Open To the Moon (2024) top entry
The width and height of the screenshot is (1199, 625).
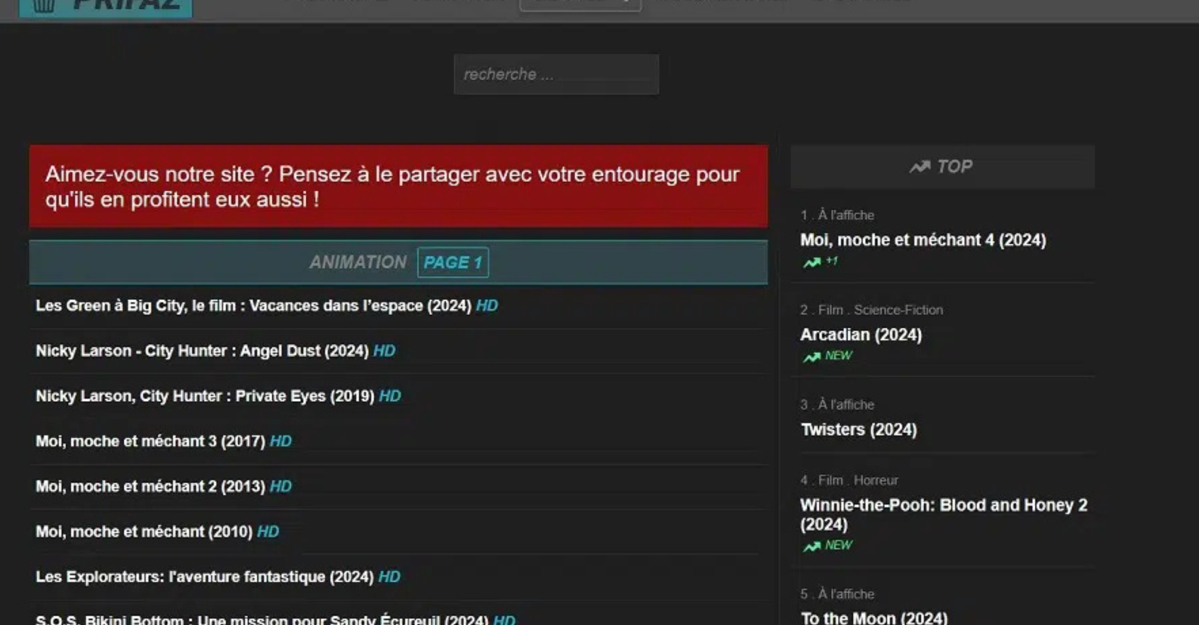[874, 618]
